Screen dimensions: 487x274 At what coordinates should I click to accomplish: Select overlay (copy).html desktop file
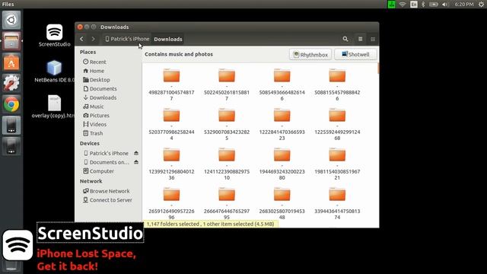tap(54, 107)
